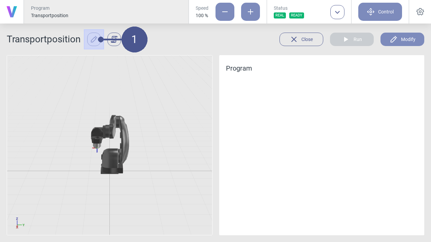Click the 100 % speed value
The image size is (431, 242).
[x=202, y=15]
